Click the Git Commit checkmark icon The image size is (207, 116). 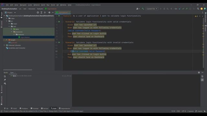(183, 9)
